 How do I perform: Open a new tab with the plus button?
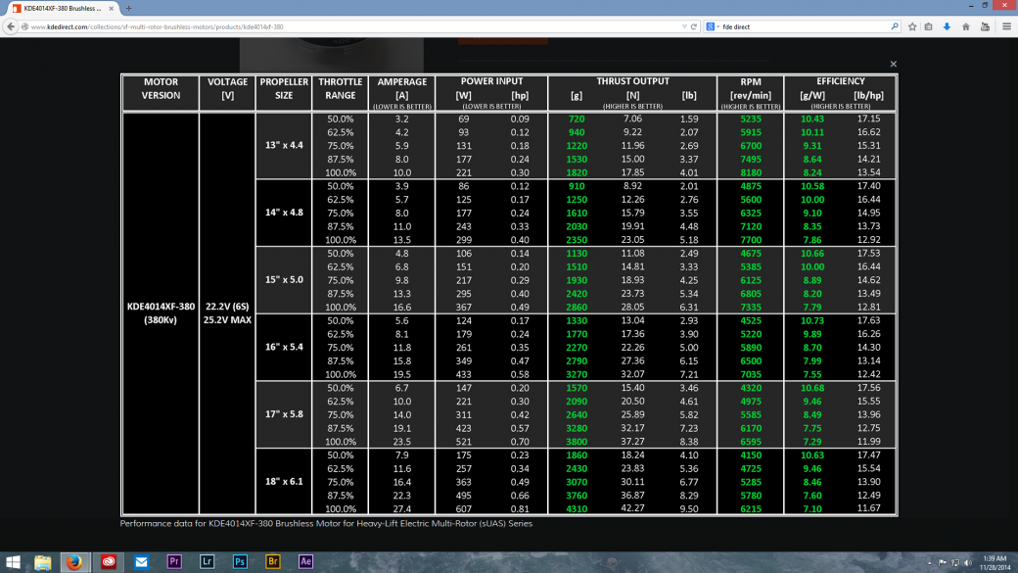pyautogui.click(x=128, y=9)
